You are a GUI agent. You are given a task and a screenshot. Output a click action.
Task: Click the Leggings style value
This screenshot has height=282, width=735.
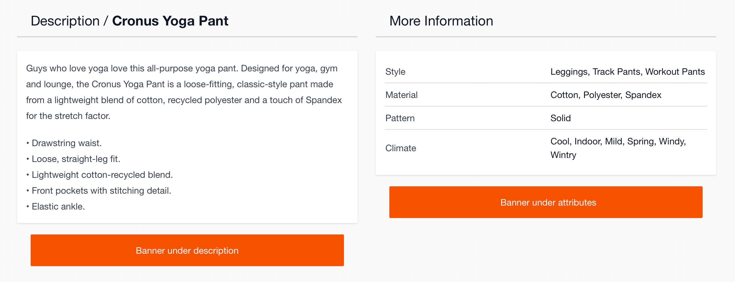coord(570,72)
